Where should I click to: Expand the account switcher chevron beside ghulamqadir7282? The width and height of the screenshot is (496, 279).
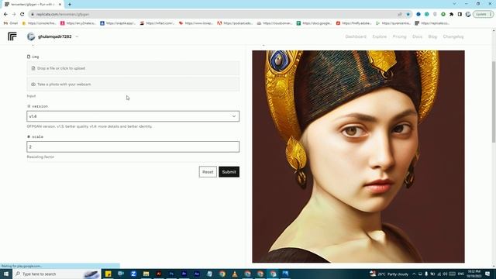click(x=77, y=36)
